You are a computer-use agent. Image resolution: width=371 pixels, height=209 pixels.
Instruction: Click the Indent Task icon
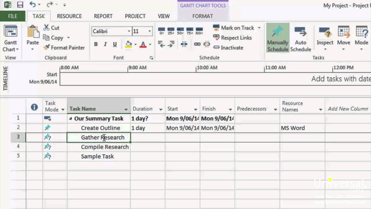point(171,44)
